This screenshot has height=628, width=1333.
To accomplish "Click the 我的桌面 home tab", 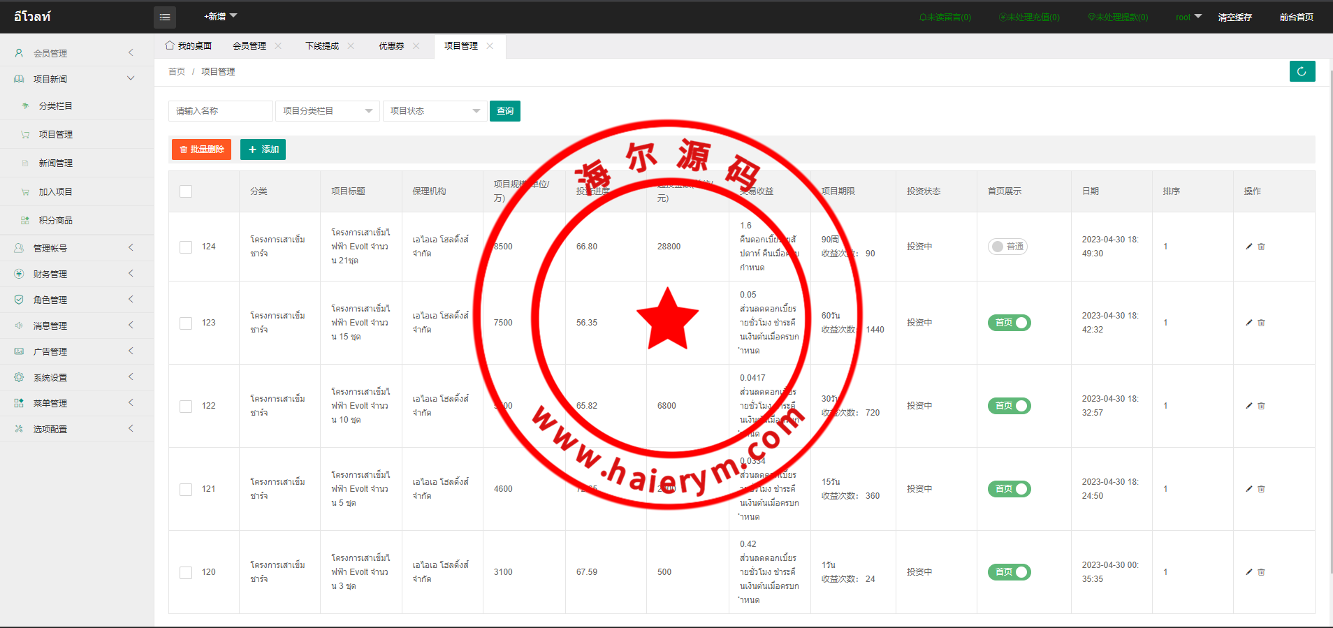I will pyautogui.click(x=189, y=46).
